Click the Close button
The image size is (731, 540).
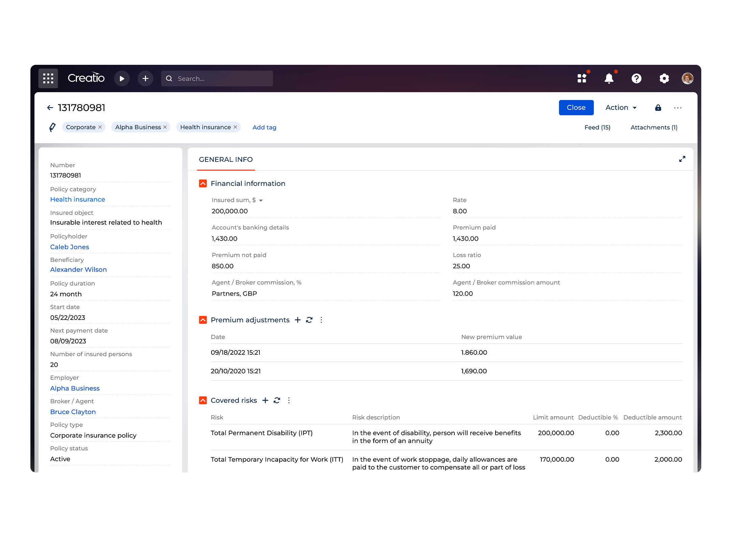tap(576, 107)
